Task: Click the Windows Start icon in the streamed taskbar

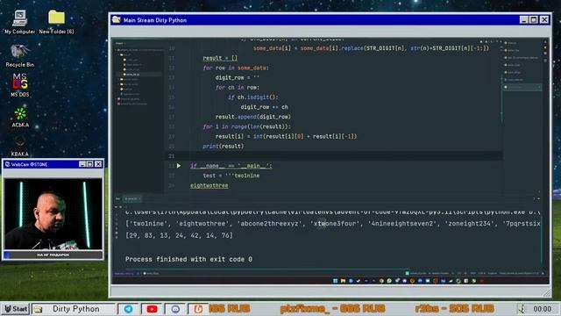Action: coord(335,281)
